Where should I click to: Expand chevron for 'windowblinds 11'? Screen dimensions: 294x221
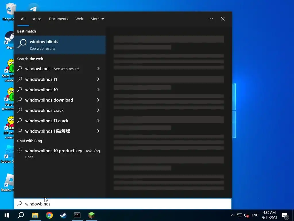98,79
